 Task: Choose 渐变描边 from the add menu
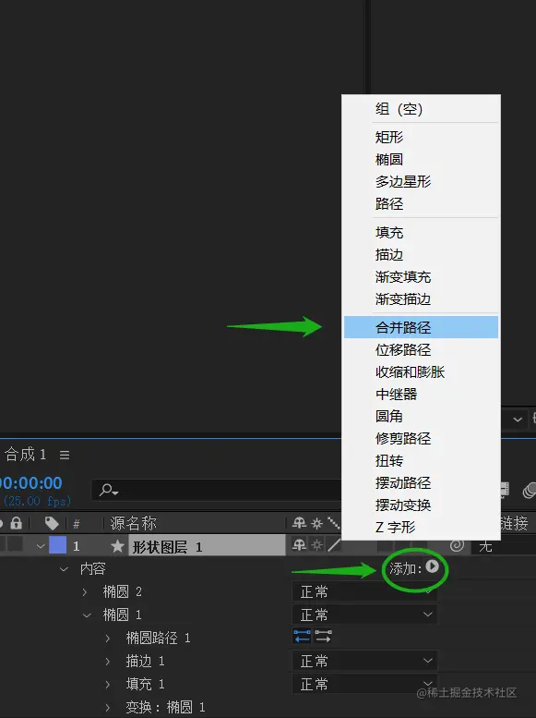pyautogui.click(x=421, y=299)
